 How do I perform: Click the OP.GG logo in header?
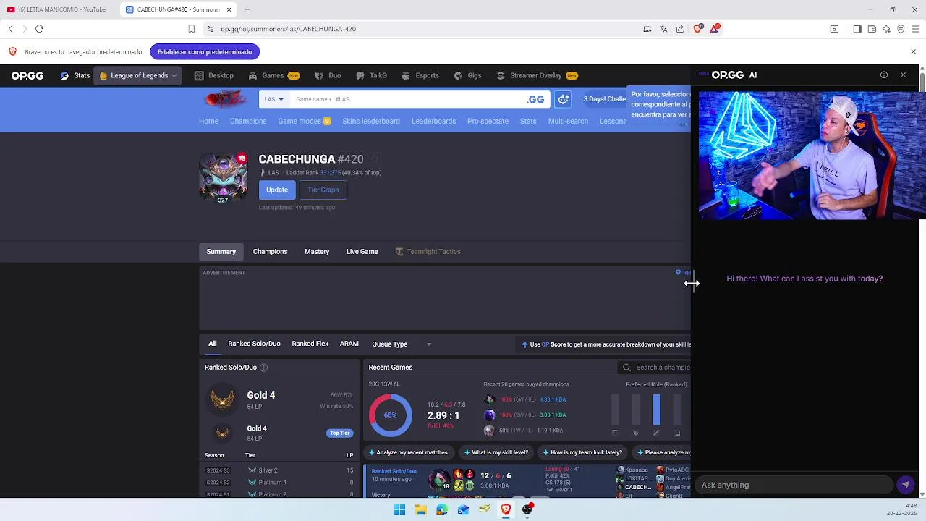click(27, 75)
